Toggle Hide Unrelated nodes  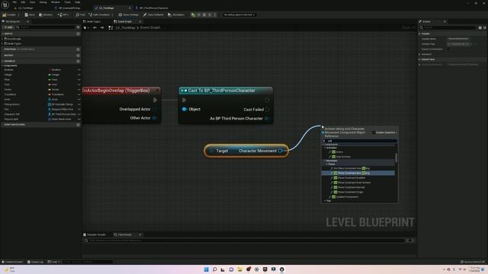pyautogui.click(x=99, y=14)
